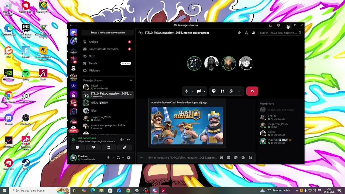Turn on camera in call controls
The width and height of the screenshot is (345, 194).
199,91
